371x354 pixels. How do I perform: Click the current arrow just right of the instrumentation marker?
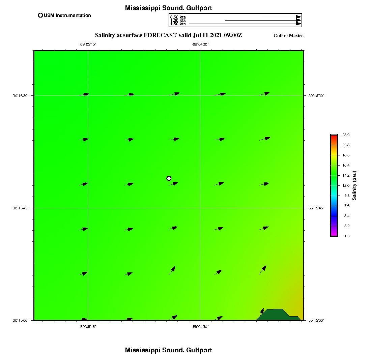click(x=174, y=184)
